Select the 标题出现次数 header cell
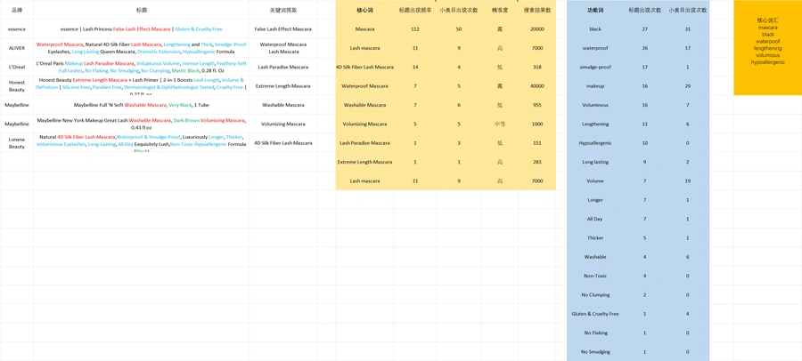The height and width of the screenshot is (361, 802). pos(645,10)
